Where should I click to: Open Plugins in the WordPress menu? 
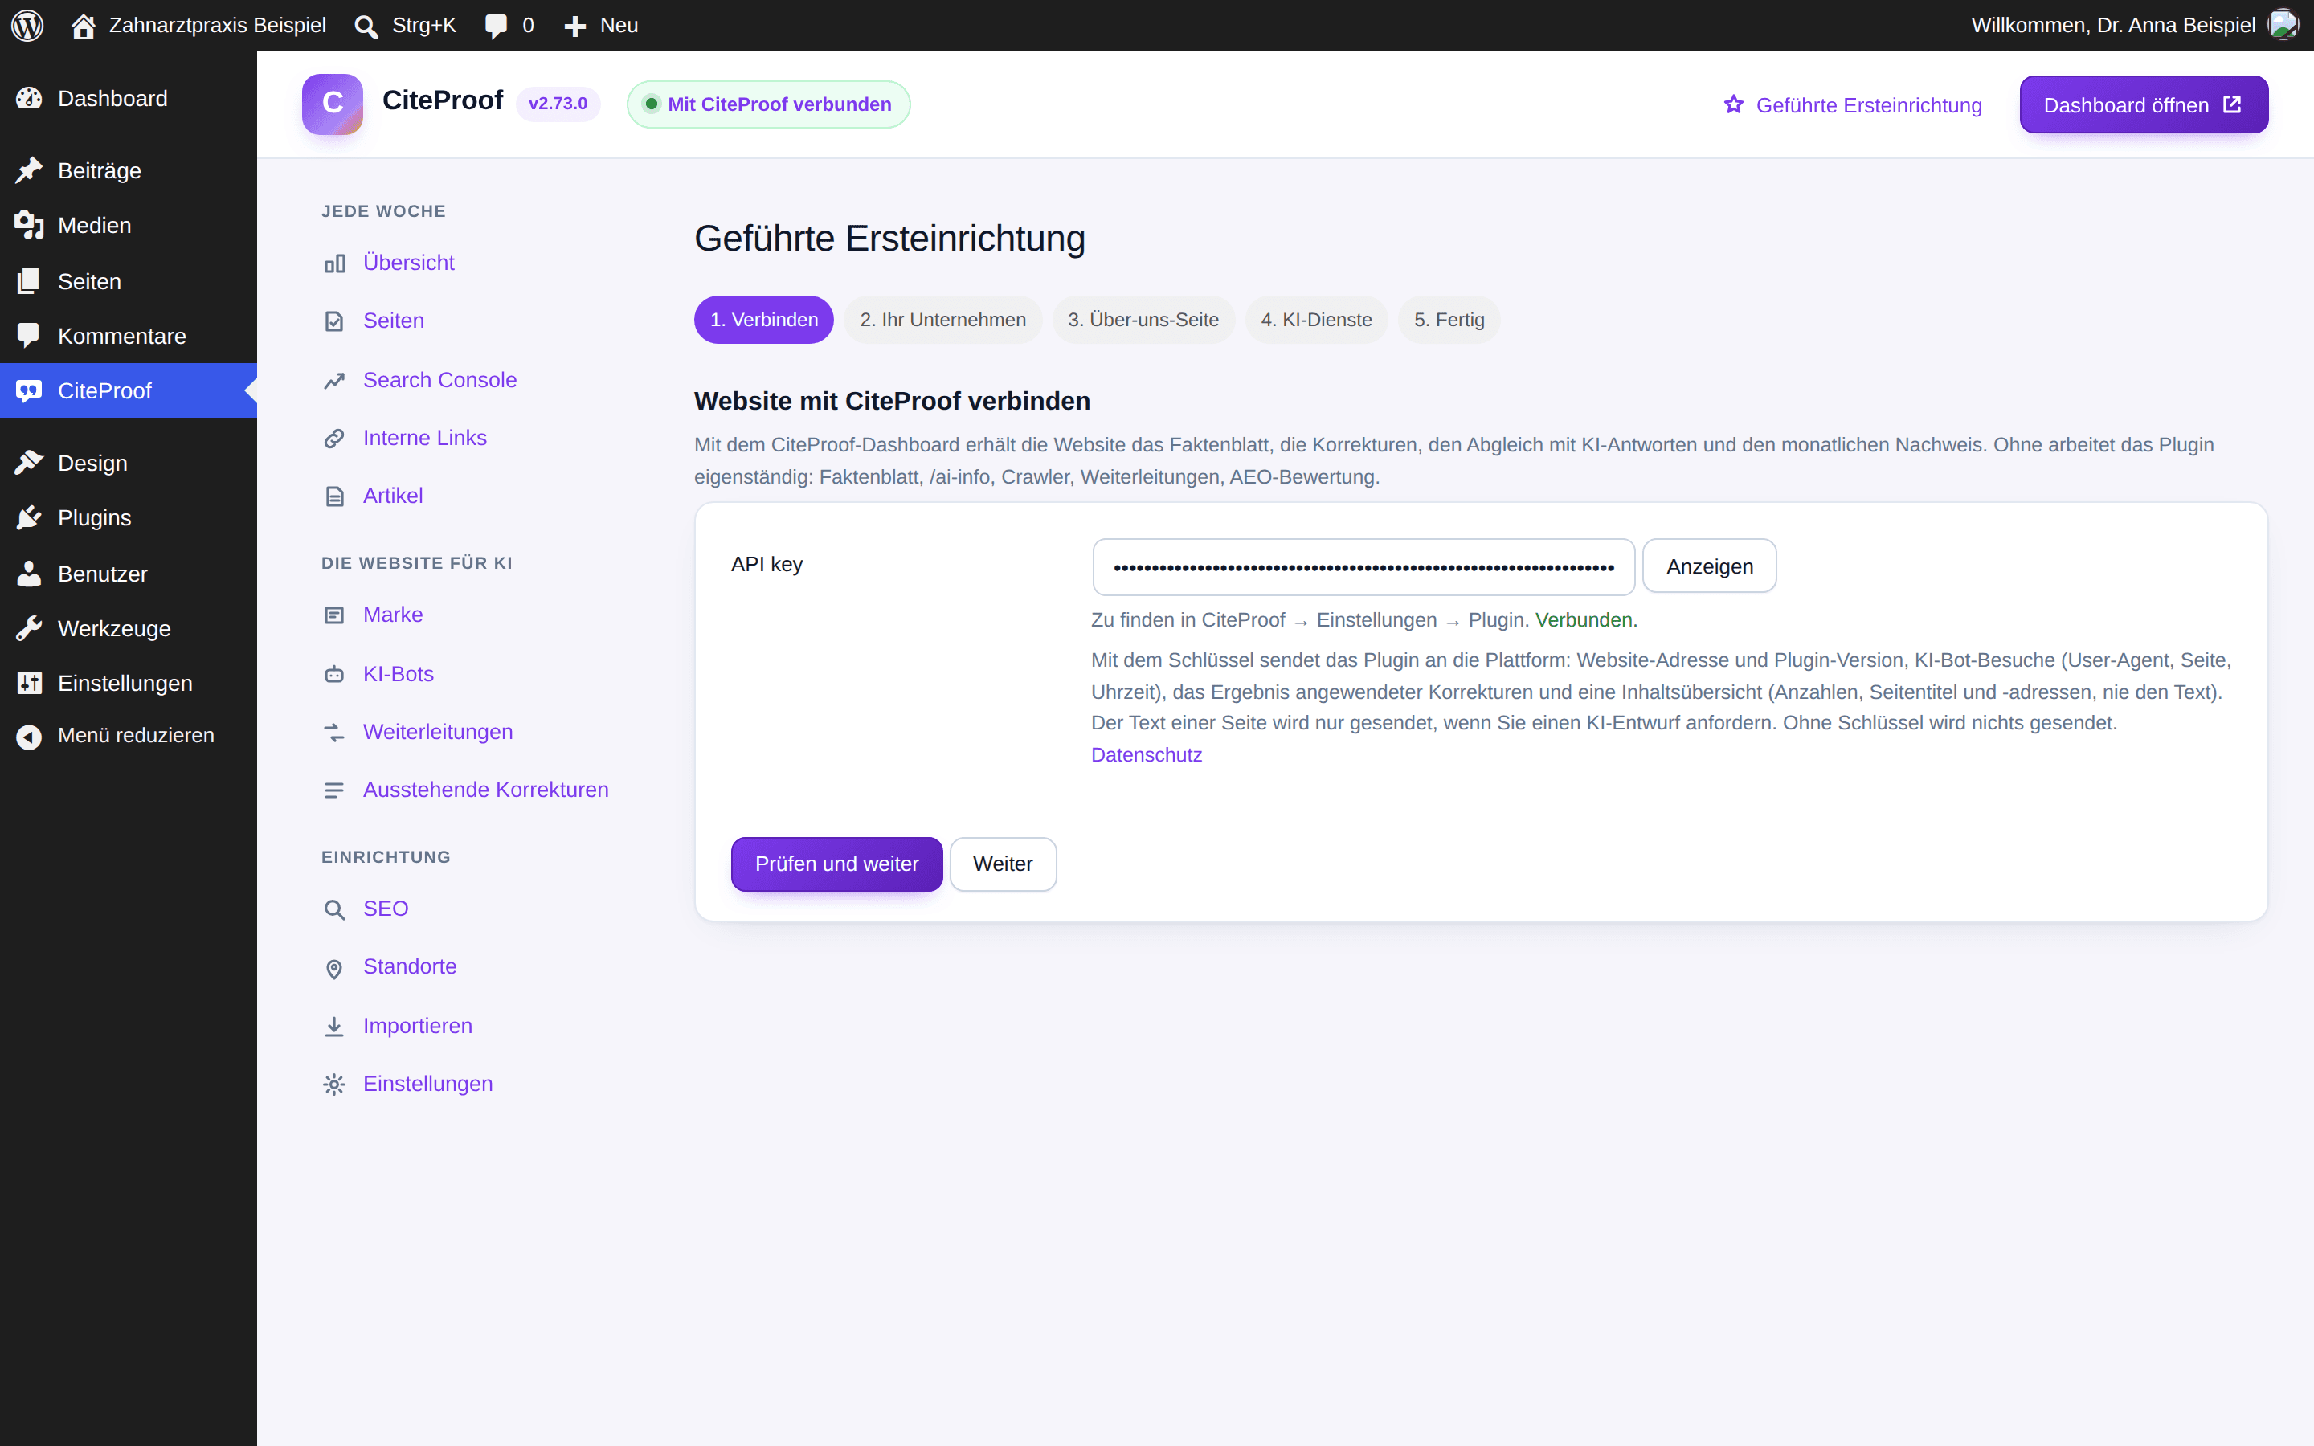[128, 517]
